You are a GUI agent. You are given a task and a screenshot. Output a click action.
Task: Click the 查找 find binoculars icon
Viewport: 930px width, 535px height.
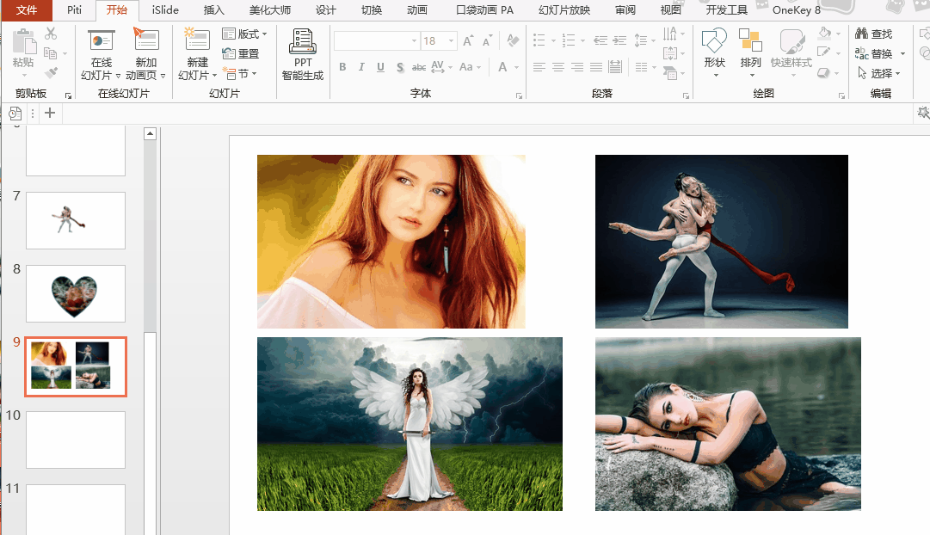tap(862, 34)
